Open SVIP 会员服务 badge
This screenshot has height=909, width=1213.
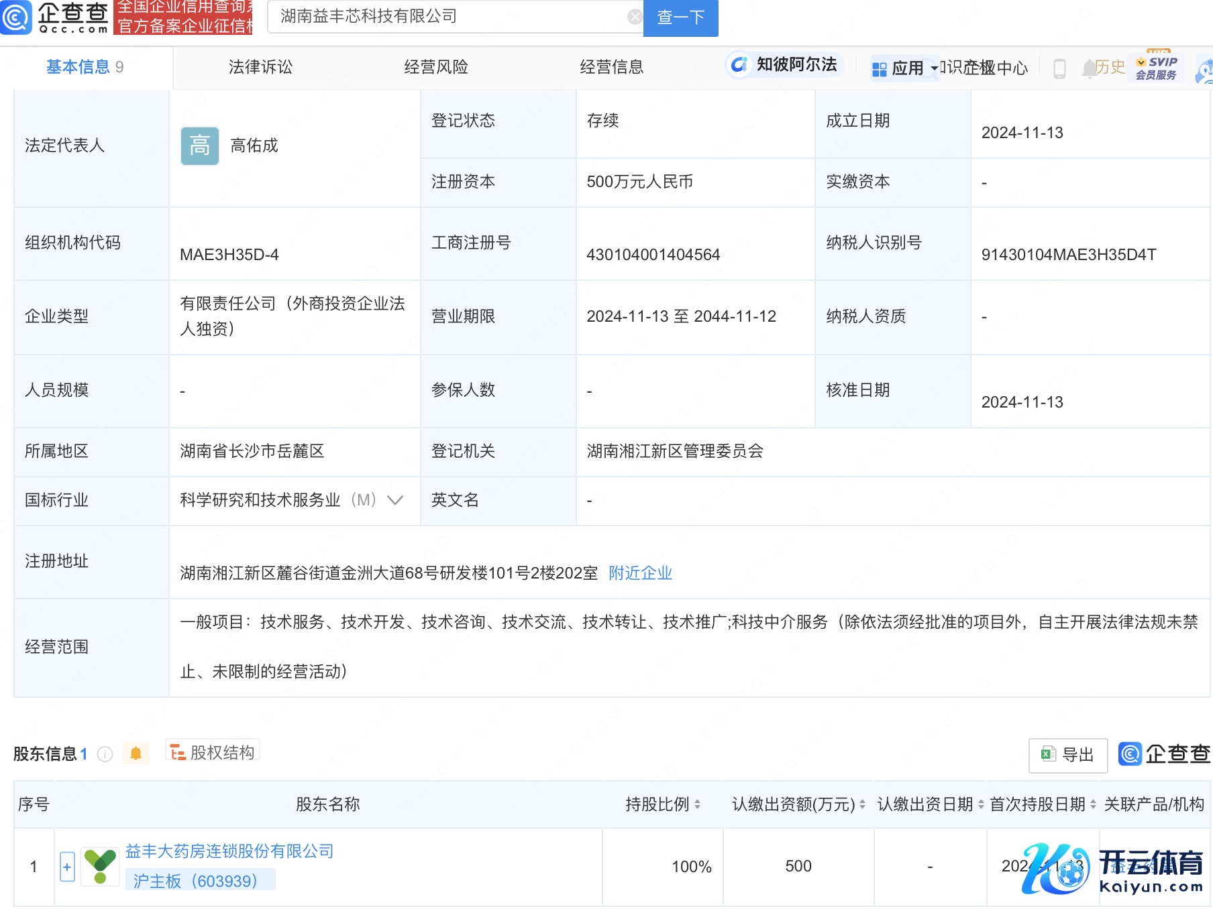pyautogui.click(x=1156, y=68)
